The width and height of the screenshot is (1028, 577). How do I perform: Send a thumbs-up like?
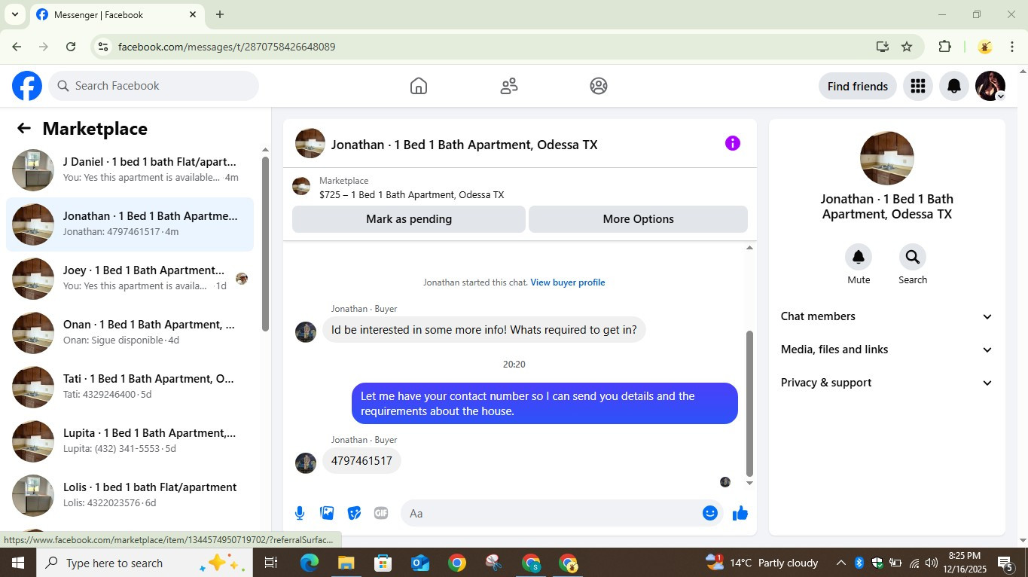click(x=740, y=513)
